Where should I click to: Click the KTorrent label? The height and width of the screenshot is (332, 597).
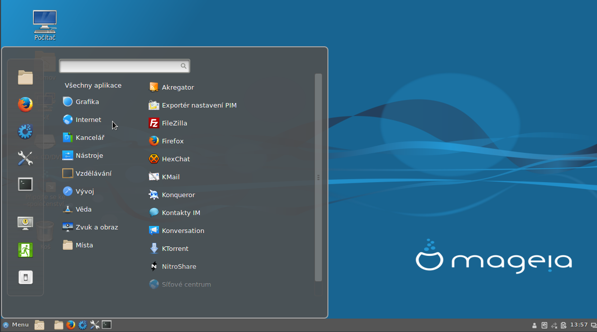(175, 248)
